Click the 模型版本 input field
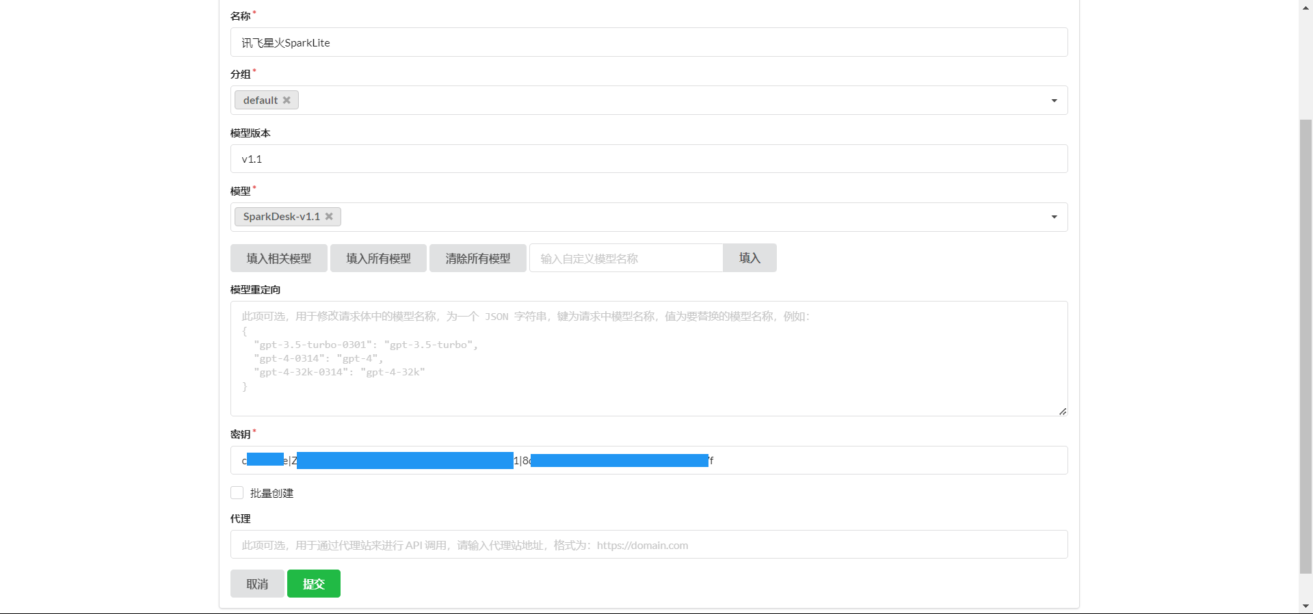 [648, 159]
